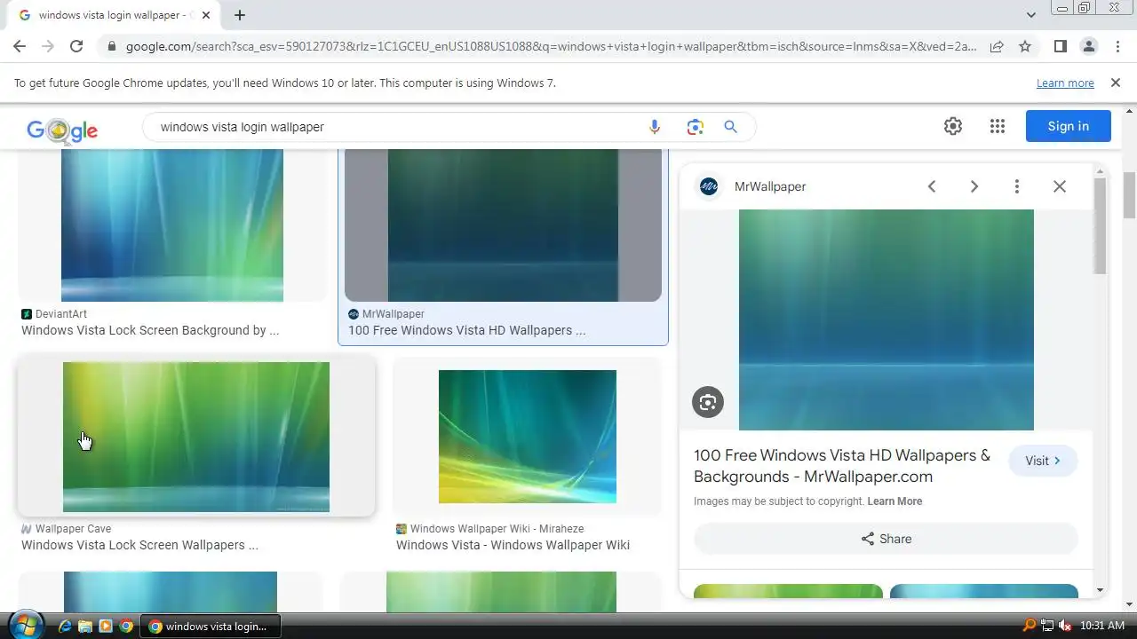Click the Share button

pos(887,539)
